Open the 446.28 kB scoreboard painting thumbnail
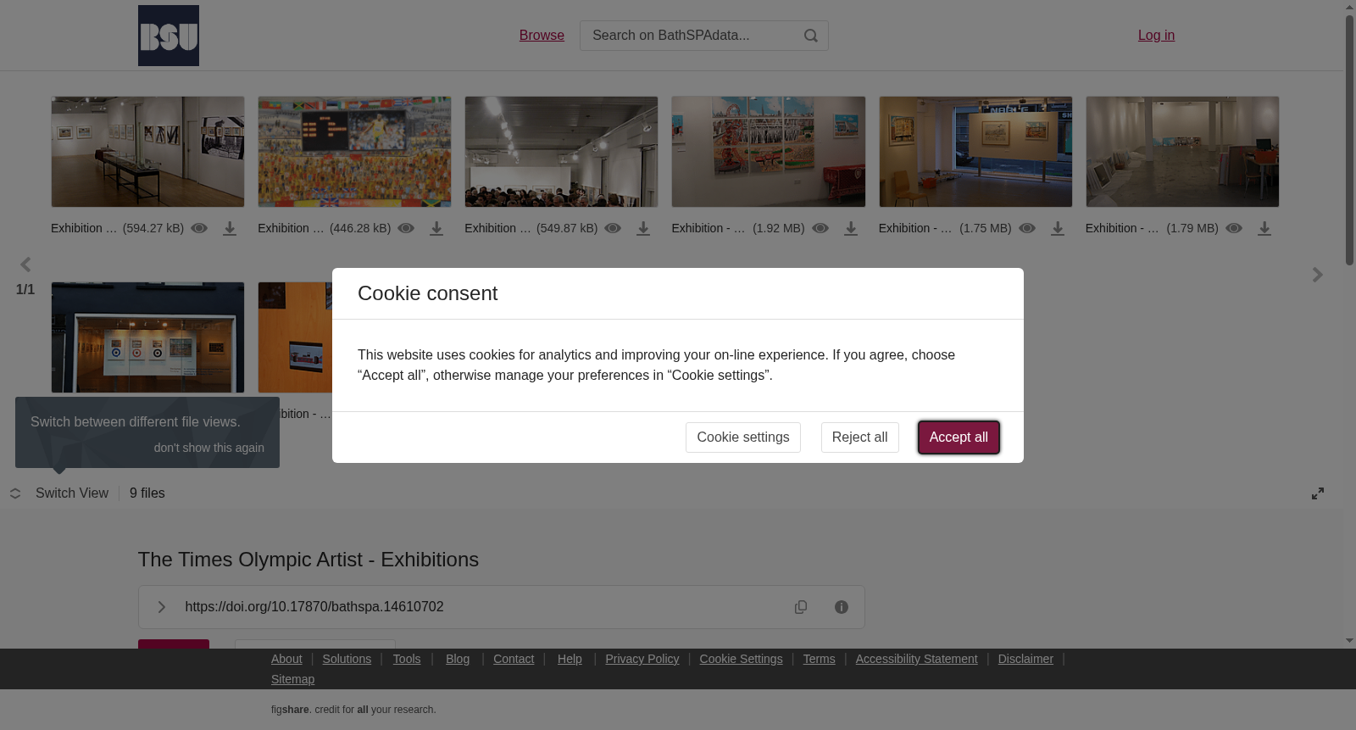This screenshot has height=730, width=1356. click(x=354, y=152)
